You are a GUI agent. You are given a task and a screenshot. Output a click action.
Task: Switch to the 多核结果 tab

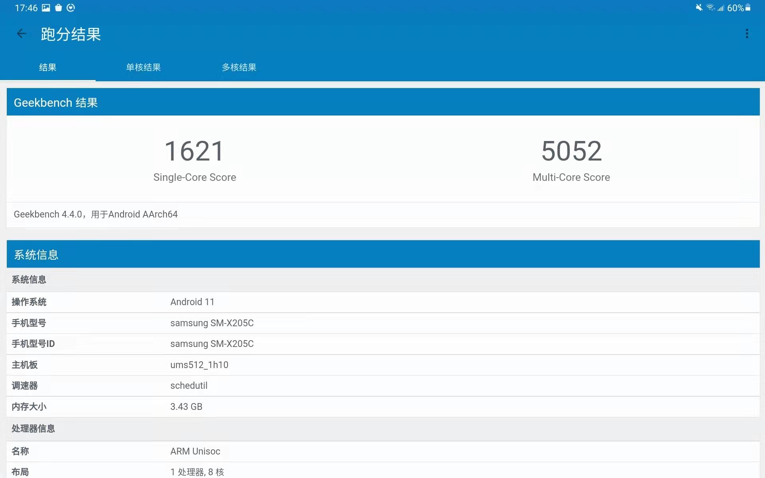coord(239,67)
